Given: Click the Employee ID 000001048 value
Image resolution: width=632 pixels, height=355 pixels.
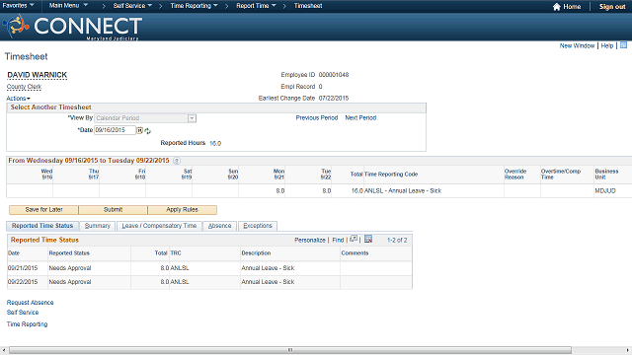Looking at the screenshot, I should point(334,75).
